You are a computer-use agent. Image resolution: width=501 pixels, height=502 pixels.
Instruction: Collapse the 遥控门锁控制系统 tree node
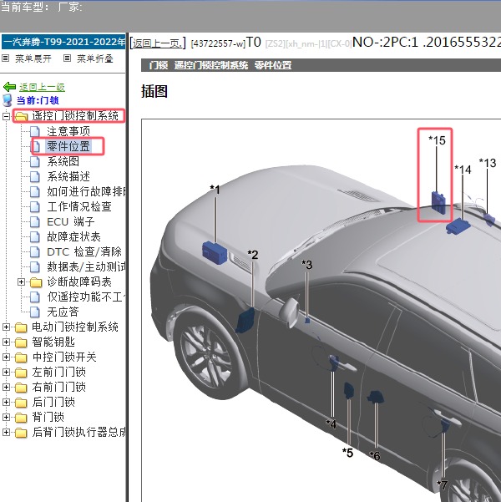(6, 116)
